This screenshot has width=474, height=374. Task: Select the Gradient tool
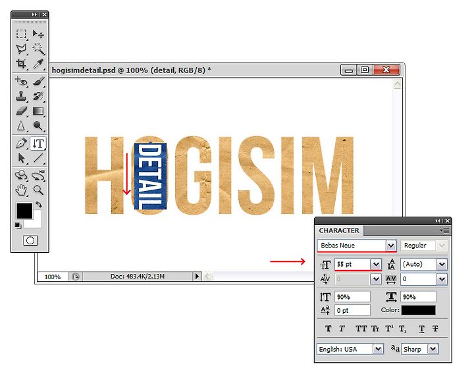38,111
